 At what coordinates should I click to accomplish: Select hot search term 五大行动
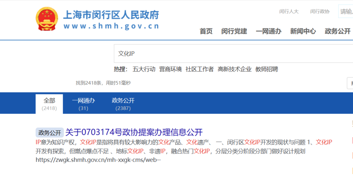click(144, 69)
